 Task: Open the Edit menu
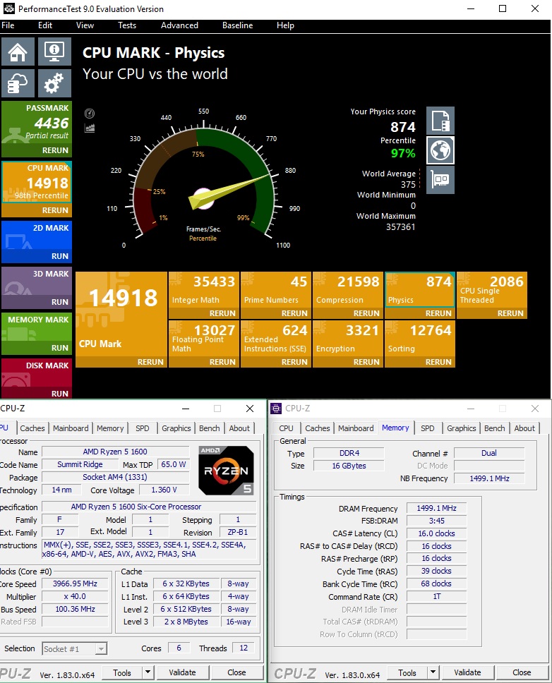click(45, 25)
